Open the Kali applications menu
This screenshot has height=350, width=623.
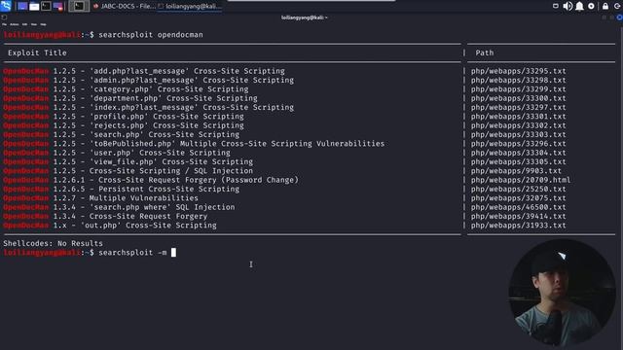6,6
